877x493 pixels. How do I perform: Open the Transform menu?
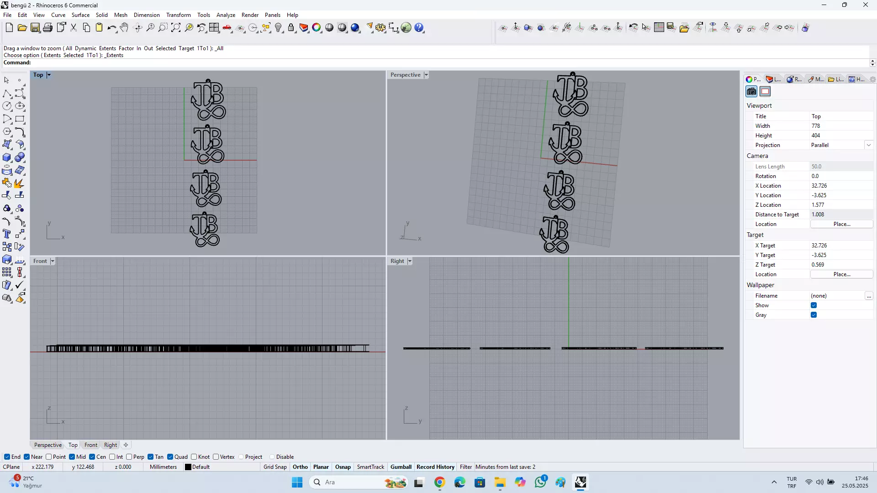pyautogui.click(x=178, y=15)
